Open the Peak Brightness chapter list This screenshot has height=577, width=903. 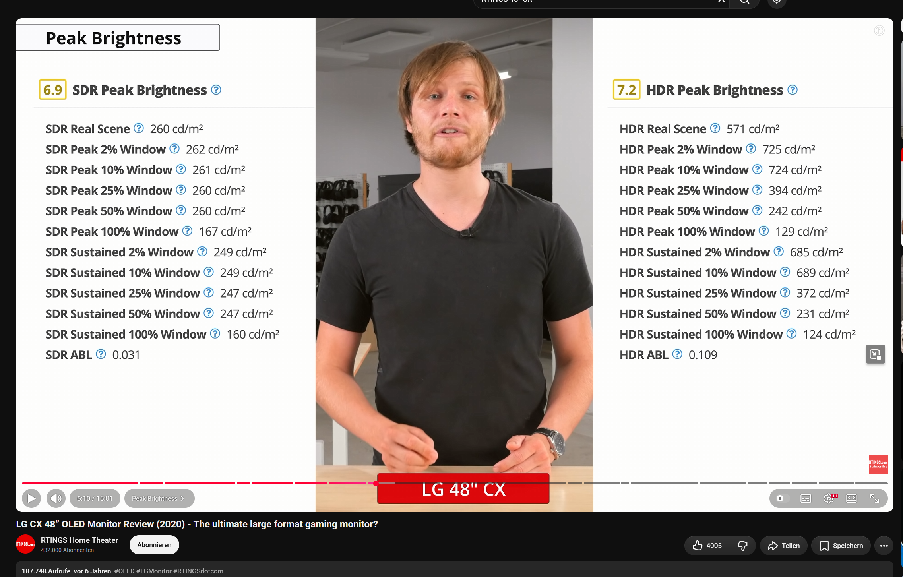tap(159, 498)
